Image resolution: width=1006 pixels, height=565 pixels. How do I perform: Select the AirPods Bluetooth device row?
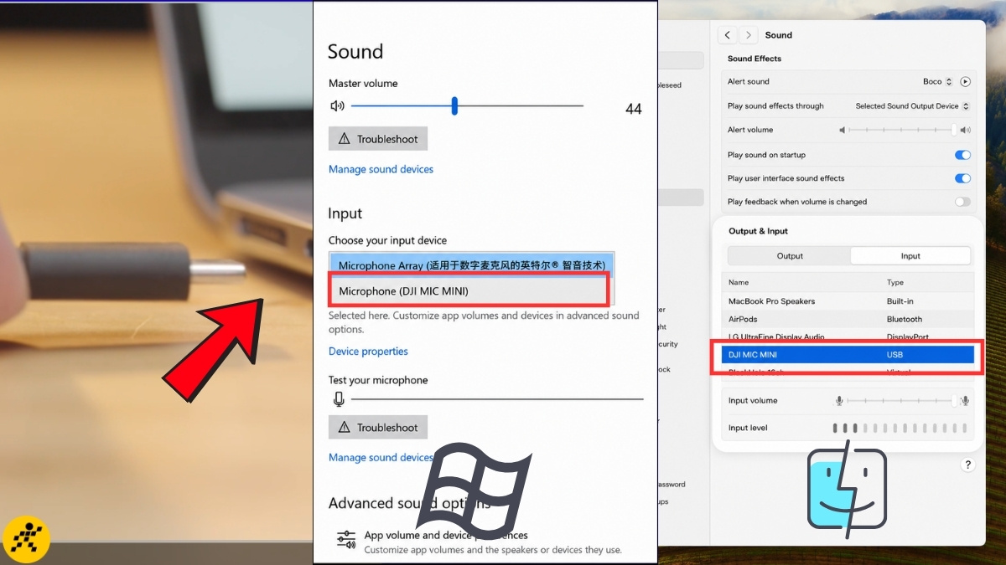coord(848,319)
